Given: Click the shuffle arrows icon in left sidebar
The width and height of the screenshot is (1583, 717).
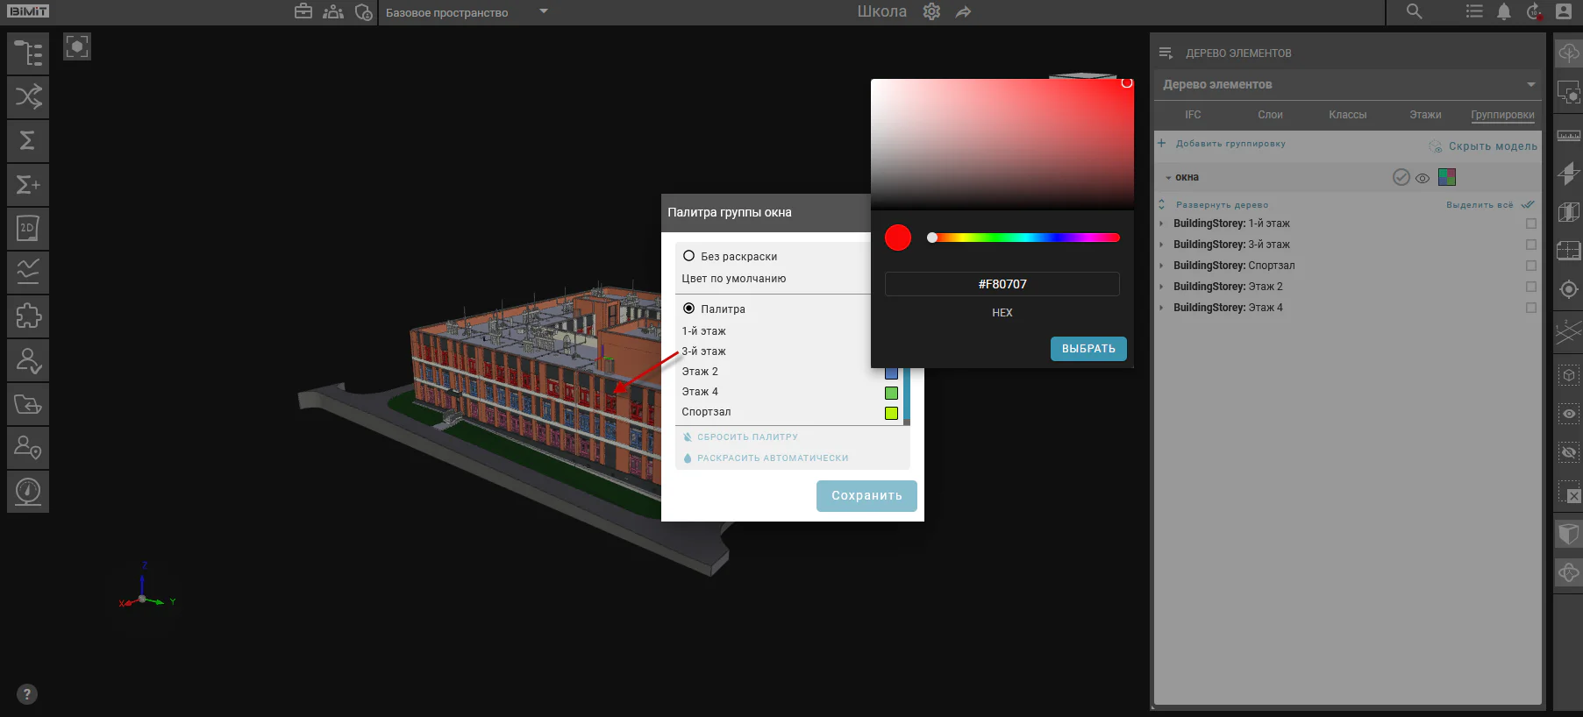Looking at the screenshot, I should click(28, 97).
